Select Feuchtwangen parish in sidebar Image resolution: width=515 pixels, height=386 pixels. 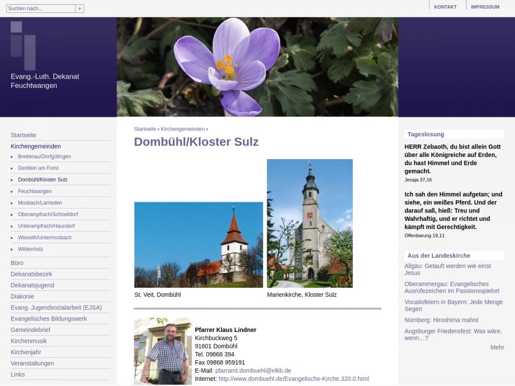coord(35,191)
